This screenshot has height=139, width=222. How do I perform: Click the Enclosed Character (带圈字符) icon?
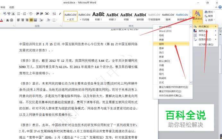[x=12, y=20]
